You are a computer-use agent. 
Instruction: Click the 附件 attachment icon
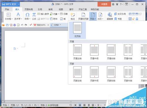[51, 19]
